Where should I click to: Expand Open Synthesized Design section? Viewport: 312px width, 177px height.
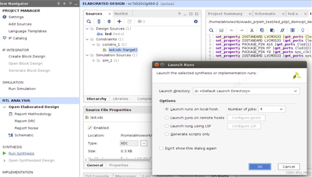pyautogui.click(x=5, y=160)
